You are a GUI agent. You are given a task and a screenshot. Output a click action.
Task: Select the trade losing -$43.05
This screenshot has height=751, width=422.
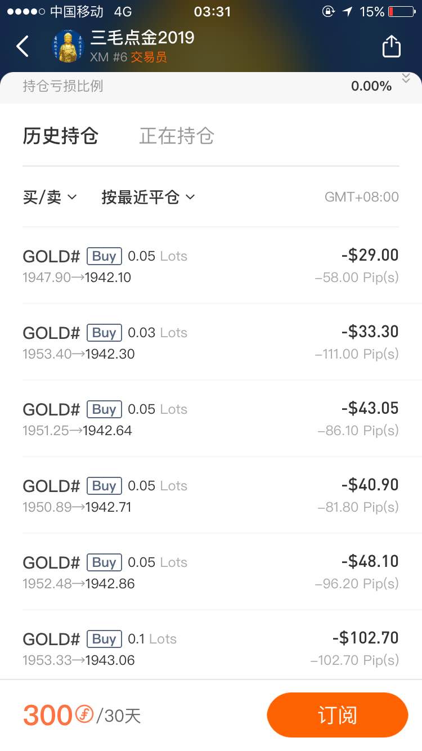tap(211, 418)
